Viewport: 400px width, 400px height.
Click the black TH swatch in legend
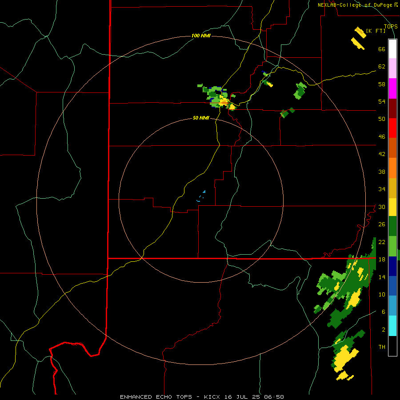392,346
